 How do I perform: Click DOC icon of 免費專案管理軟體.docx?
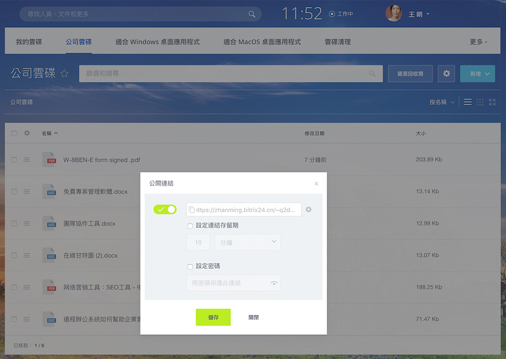coord(49,191)
